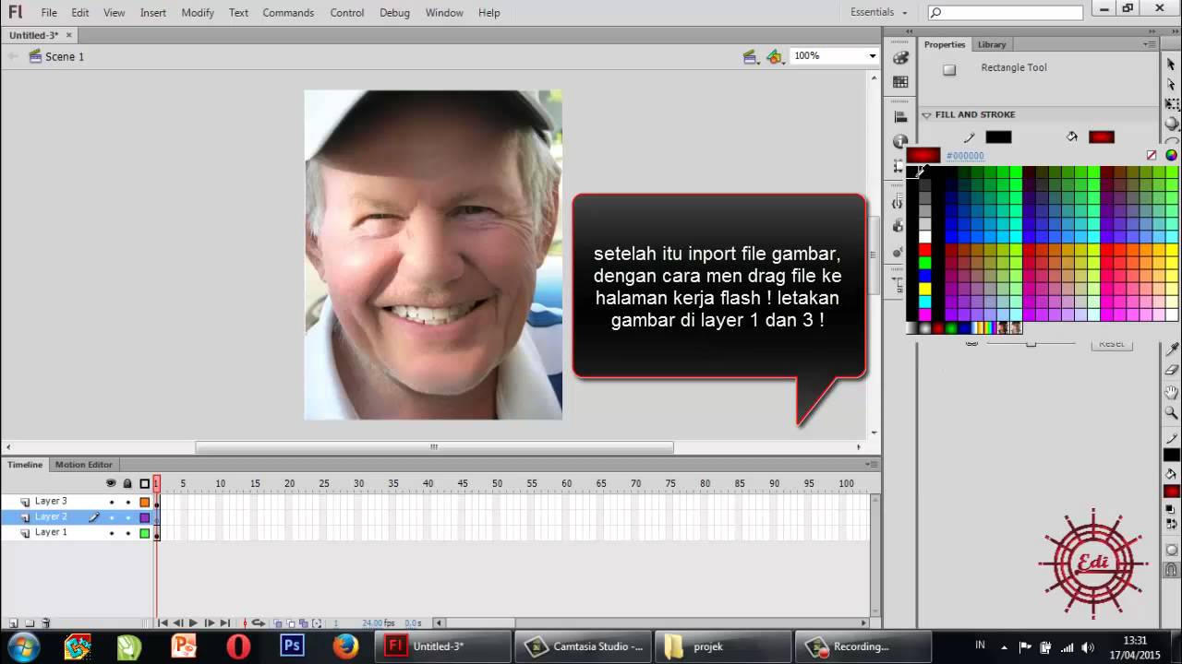This screenshot has height=664, width=1182.
Task: Open the Essentials workspace dropdown
Action: (x=879, y=12)
